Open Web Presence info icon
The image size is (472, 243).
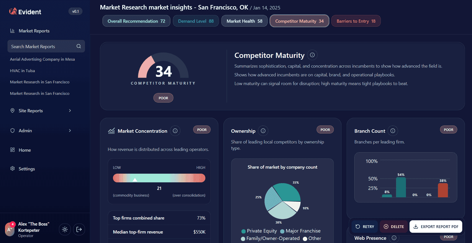point(394,238)
